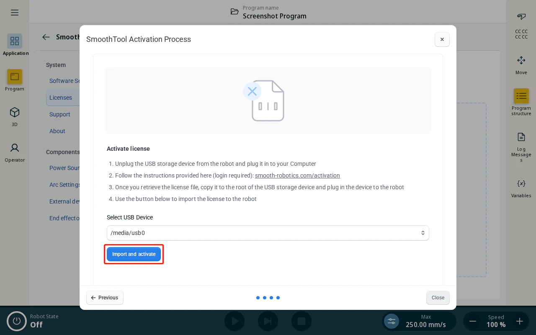The width and height of the screenshot is (536, 335).
Task: Click the "100 %" speed value
Action: [x=496, y=325]
